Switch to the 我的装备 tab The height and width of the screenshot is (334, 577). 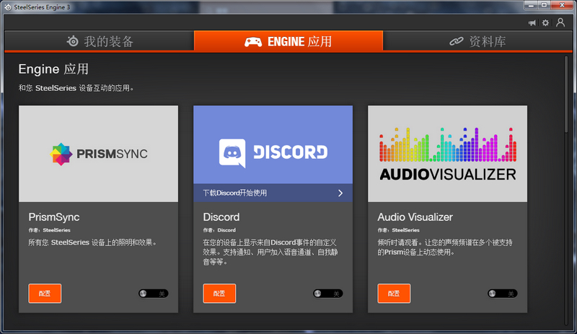100,41
